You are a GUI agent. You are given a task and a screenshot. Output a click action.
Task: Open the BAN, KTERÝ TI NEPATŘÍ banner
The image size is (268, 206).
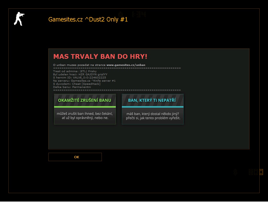click(153, 100)
